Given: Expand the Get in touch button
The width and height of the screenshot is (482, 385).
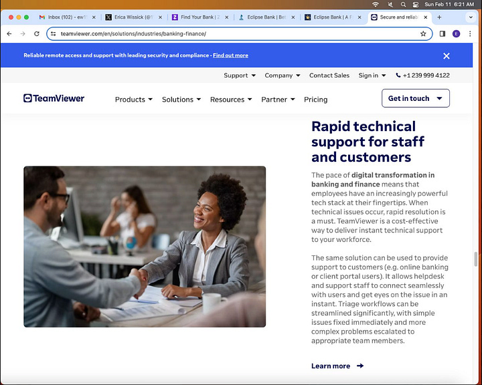Looking at the screenshot, I should coord(416,98).
